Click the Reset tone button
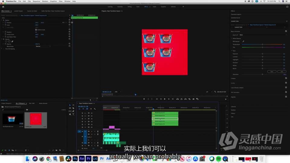Viewport: 290px width, 163px height. click(x=272, y=72)
